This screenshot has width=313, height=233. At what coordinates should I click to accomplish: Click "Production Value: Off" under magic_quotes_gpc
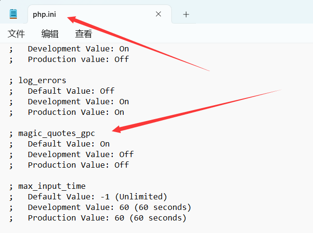(78, 165)
